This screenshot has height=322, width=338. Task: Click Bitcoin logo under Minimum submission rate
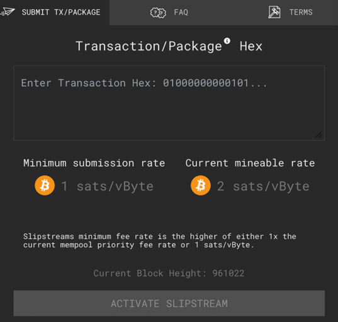point(45,186)
